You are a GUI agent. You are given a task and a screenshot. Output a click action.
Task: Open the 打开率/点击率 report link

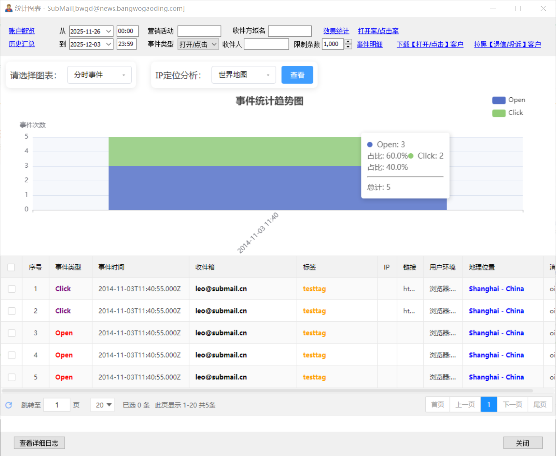click(x=378, y=31)
